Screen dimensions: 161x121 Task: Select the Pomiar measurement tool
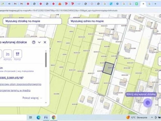tap(18, 54)
